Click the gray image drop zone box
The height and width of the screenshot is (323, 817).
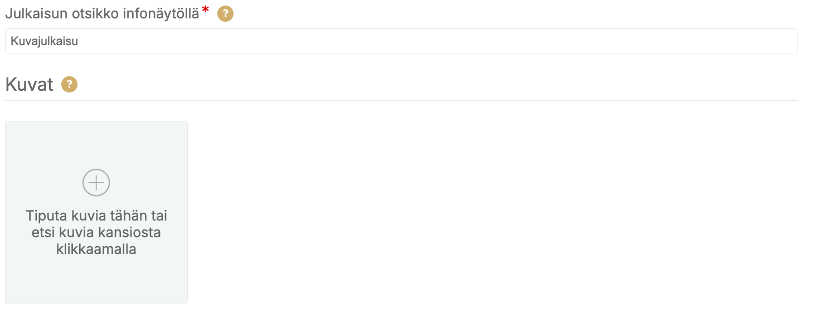pyautogui.click(x=96, y=212)
